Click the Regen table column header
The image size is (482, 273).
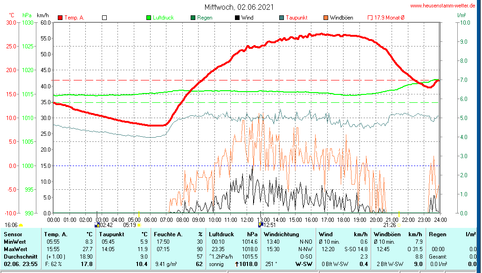(438, 234)
